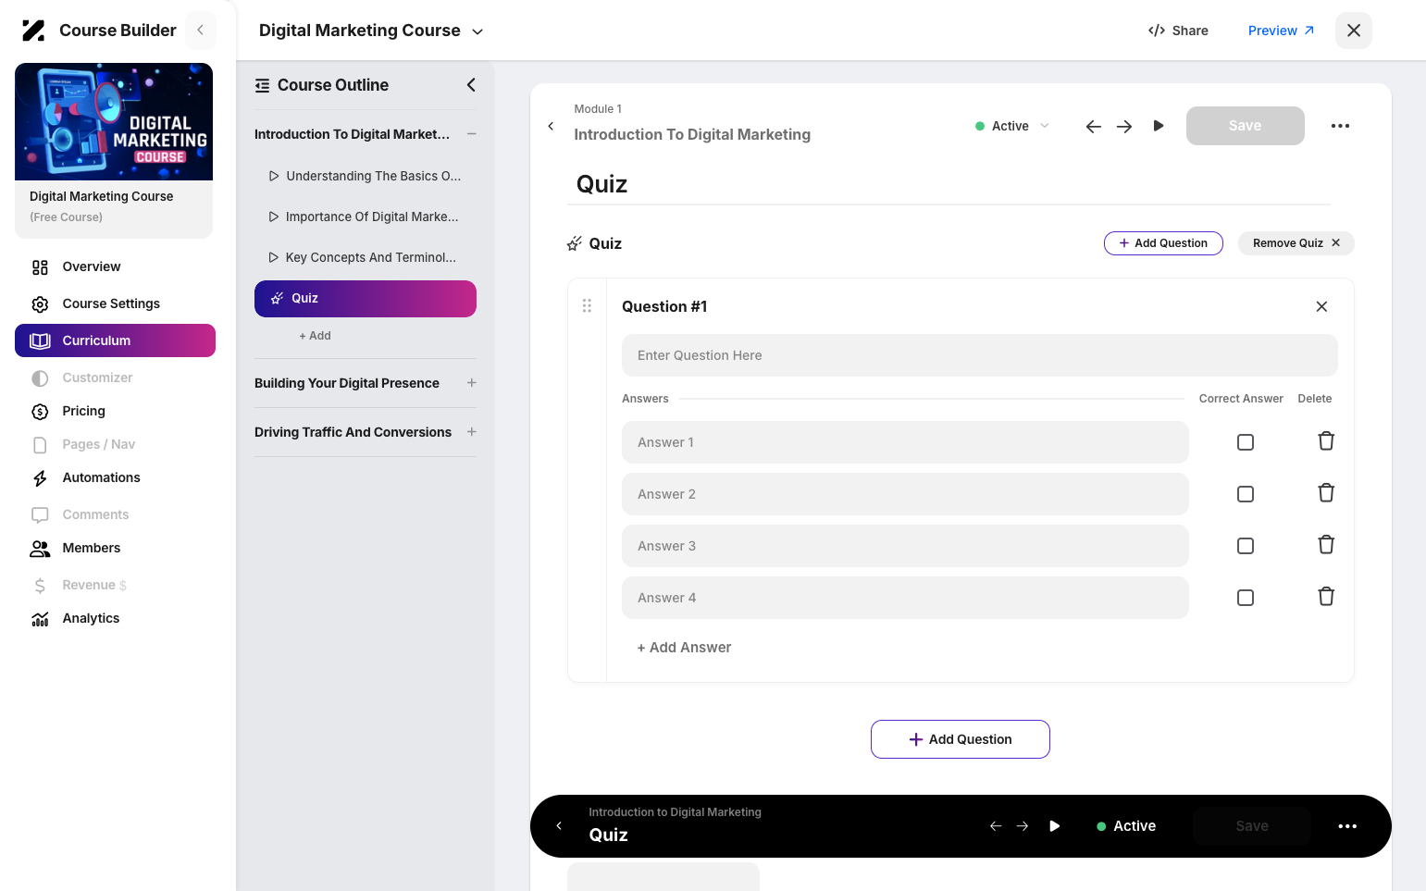The height and width of the screenshot is (891, 1426).
Task: Click next arrow in black bottom bar
Action: pyautogui.click(x=1023, y=826)
